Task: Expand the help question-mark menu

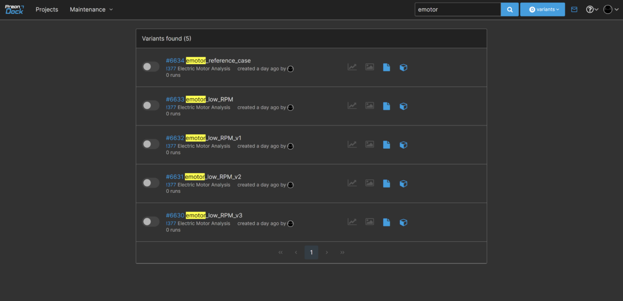Action: [x=592, y=9]
